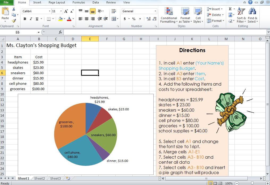Viewport: 270px width, 185px height.
Task: Apply the Accounting Number Format dollar sign
Action: tap(125, 19)
